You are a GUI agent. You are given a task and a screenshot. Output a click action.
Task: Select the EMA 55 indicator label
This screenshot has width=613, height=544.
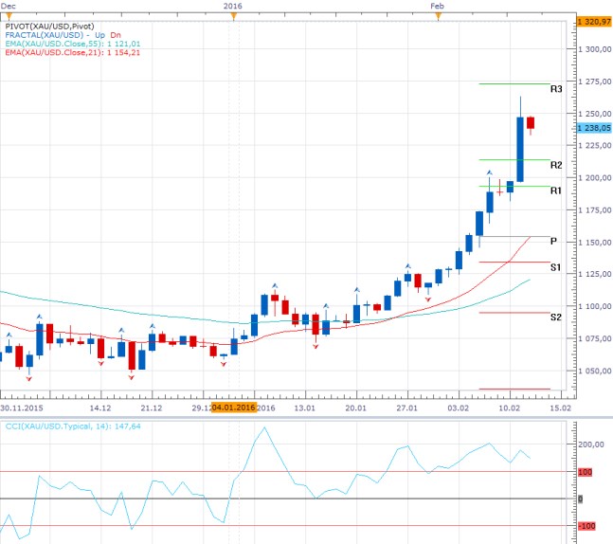click(x=73, y=44)
